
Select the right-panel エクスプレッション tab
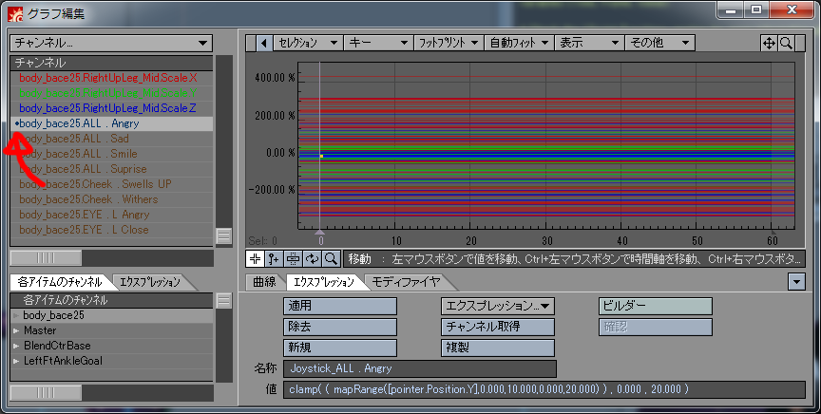[324, 282]
